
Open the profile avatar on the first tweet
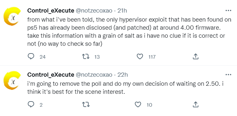[x=12, y=16]
